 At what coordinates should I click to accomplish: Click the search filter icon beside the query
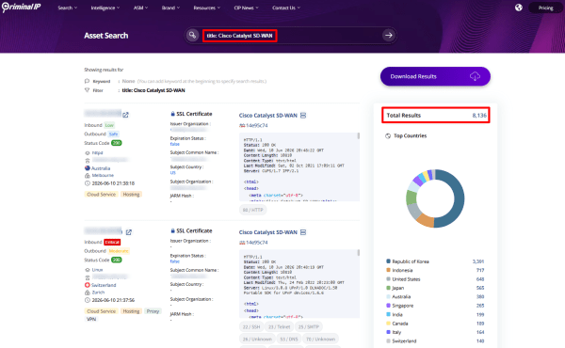click(x=193, y=35)
